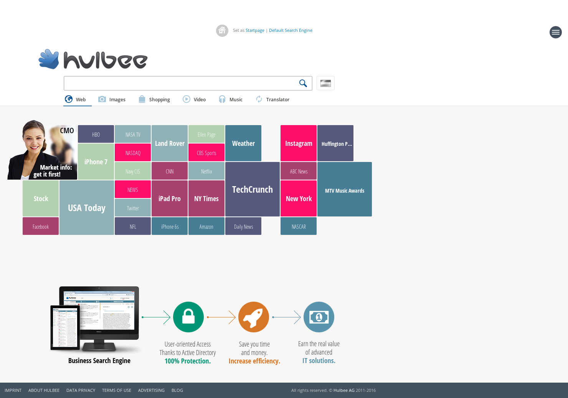Open the Huffington P... tile
The width and height of the screenshot is (568, 398).
tap(335, 143)
